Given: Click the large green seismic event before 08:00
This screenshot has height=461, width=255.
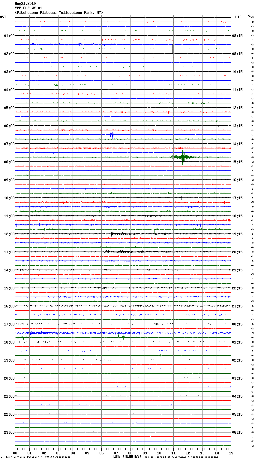Looking at the screenshot, I should pyautogui.click(x=183, y=157).
